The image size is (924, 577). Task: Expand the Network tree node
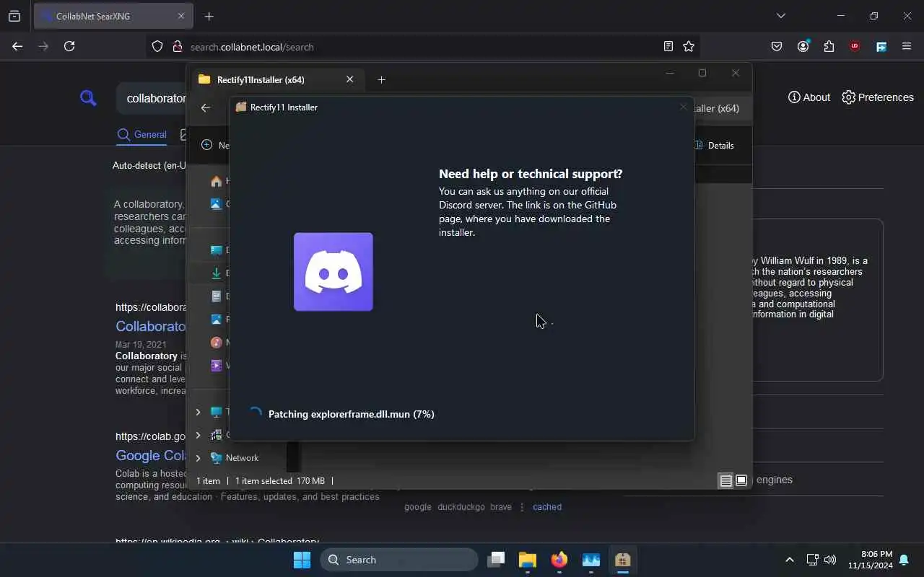198,458
